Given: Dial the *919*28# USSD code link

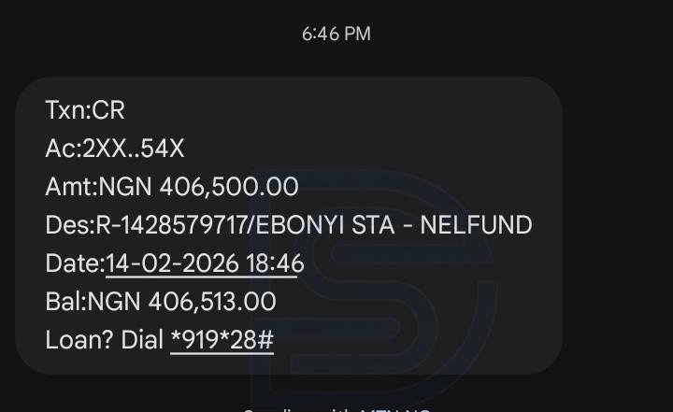Looking at the screenshot, I should [x=222, y=339].
